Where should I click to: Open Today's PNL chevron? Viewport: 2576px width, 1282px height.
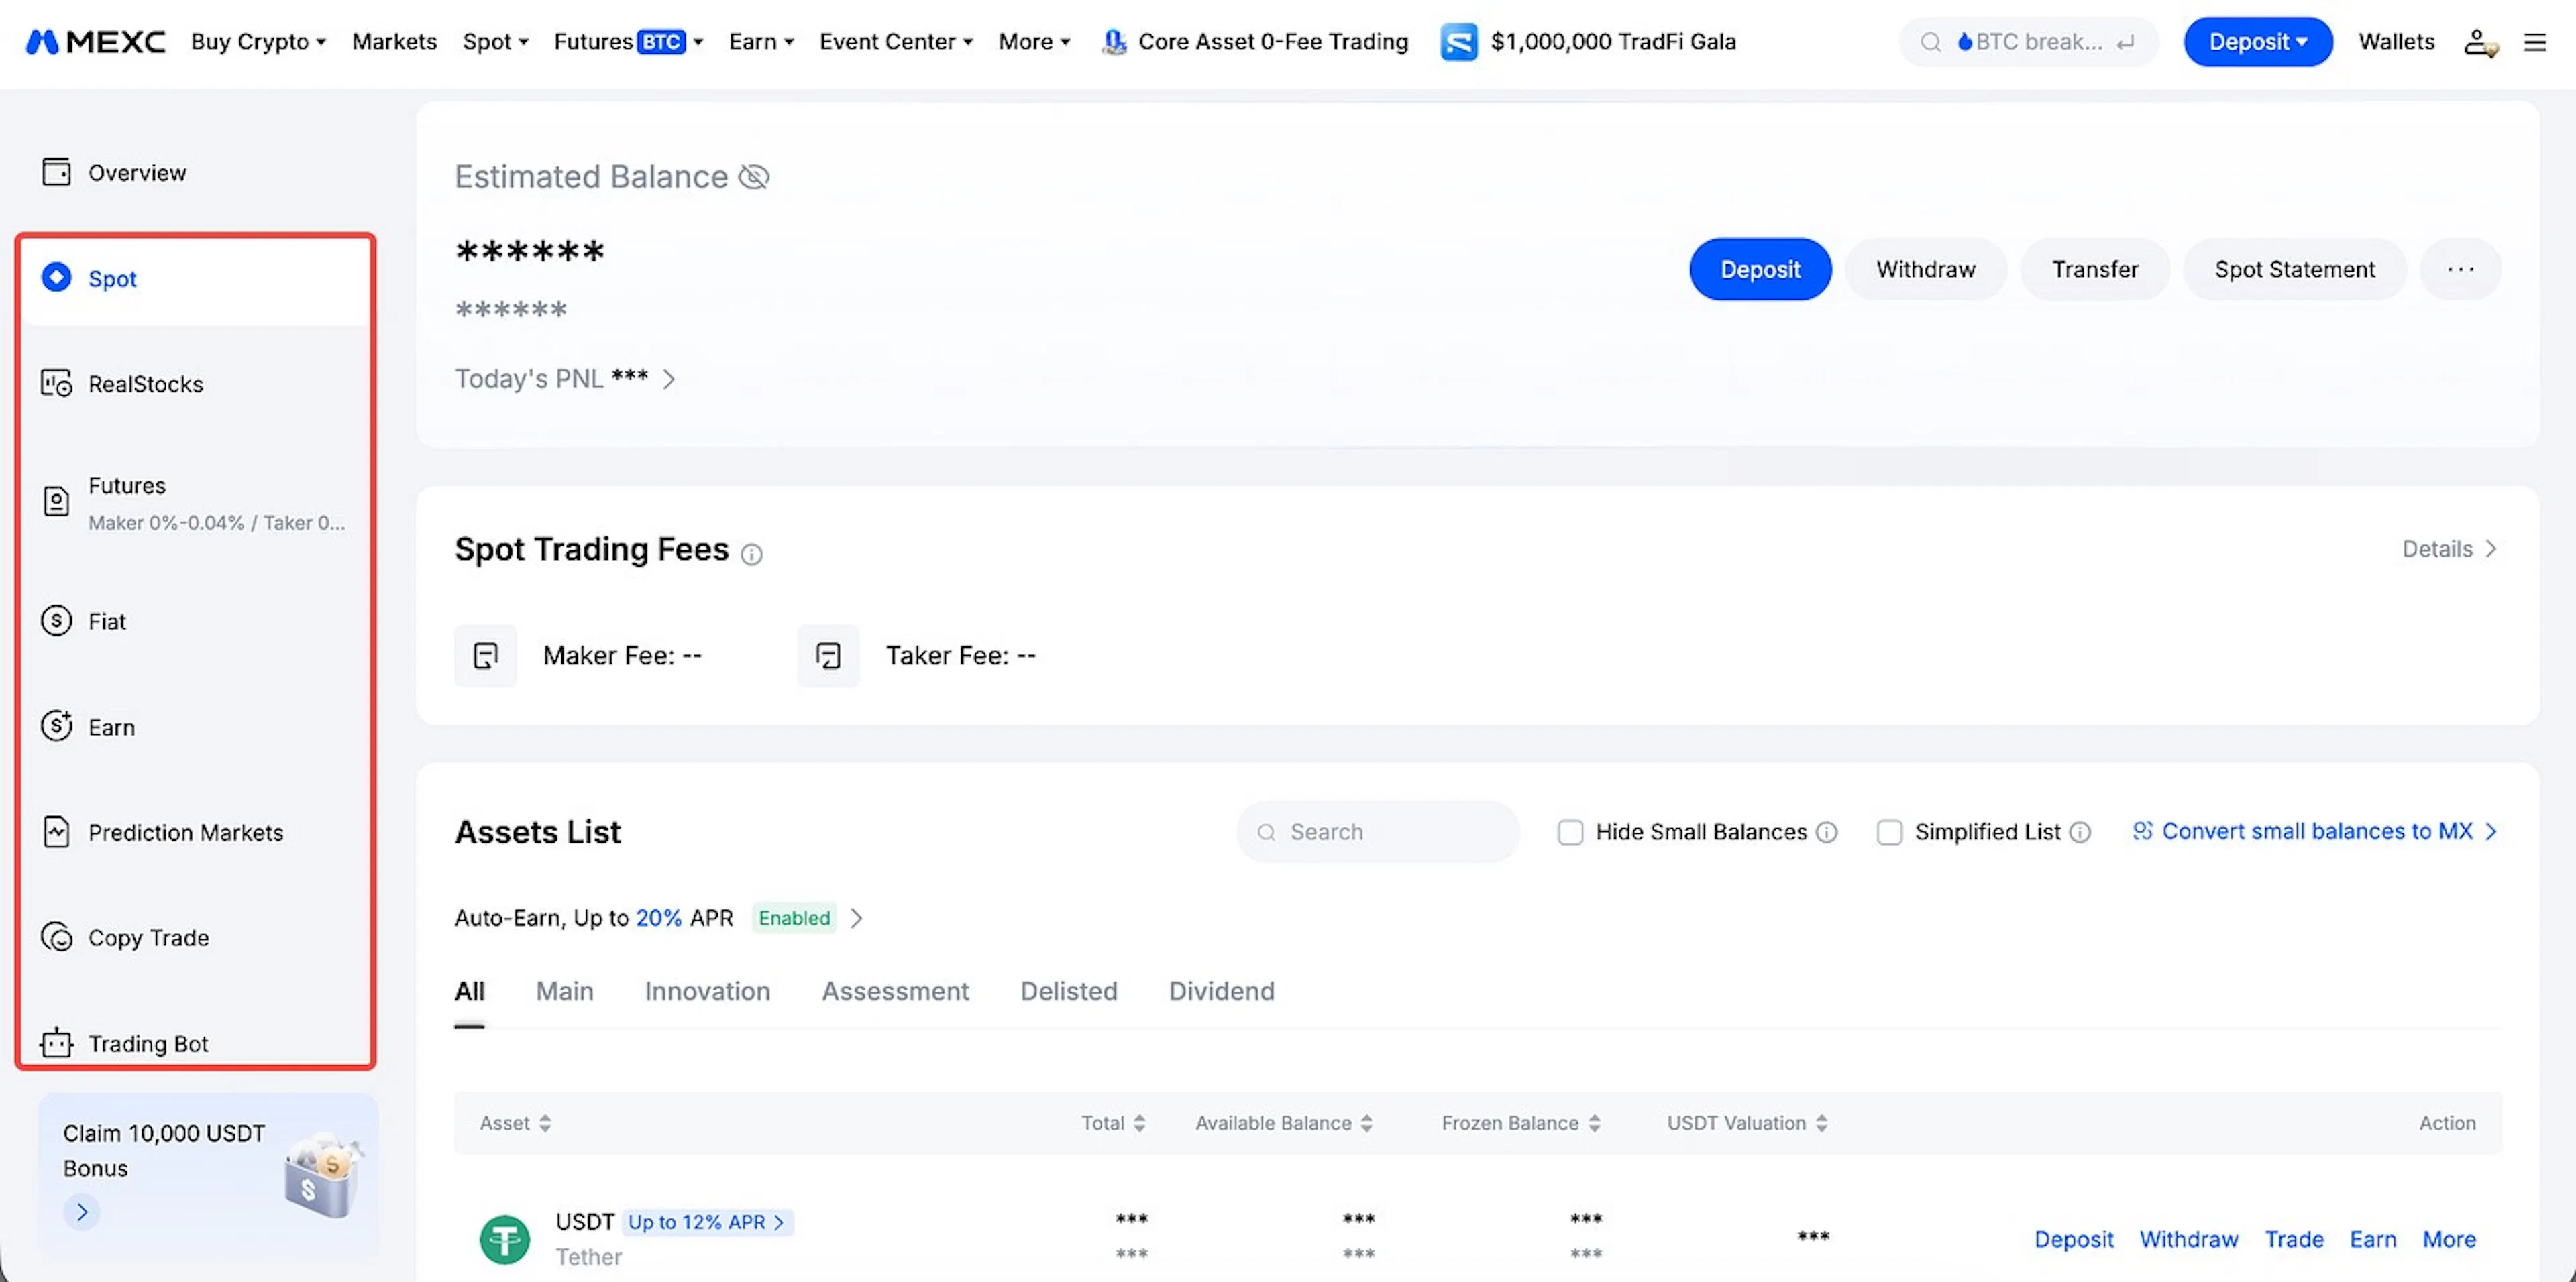(x=669, y=379)
